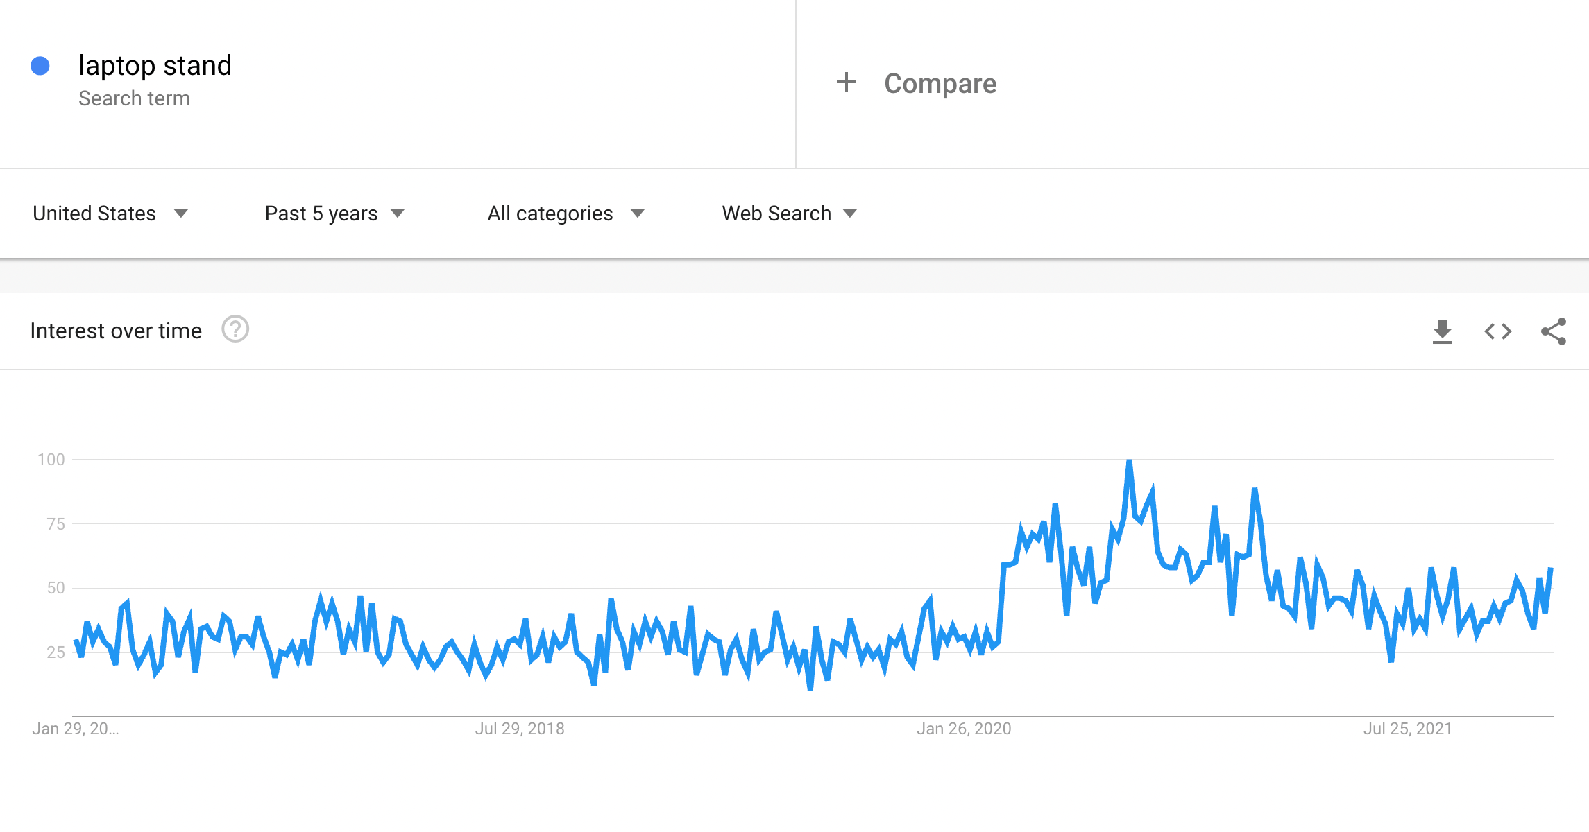The height and width of the screenshot is (832, 1589).
Task: Click the embed code icon
Action: (x=1497, y=331)
